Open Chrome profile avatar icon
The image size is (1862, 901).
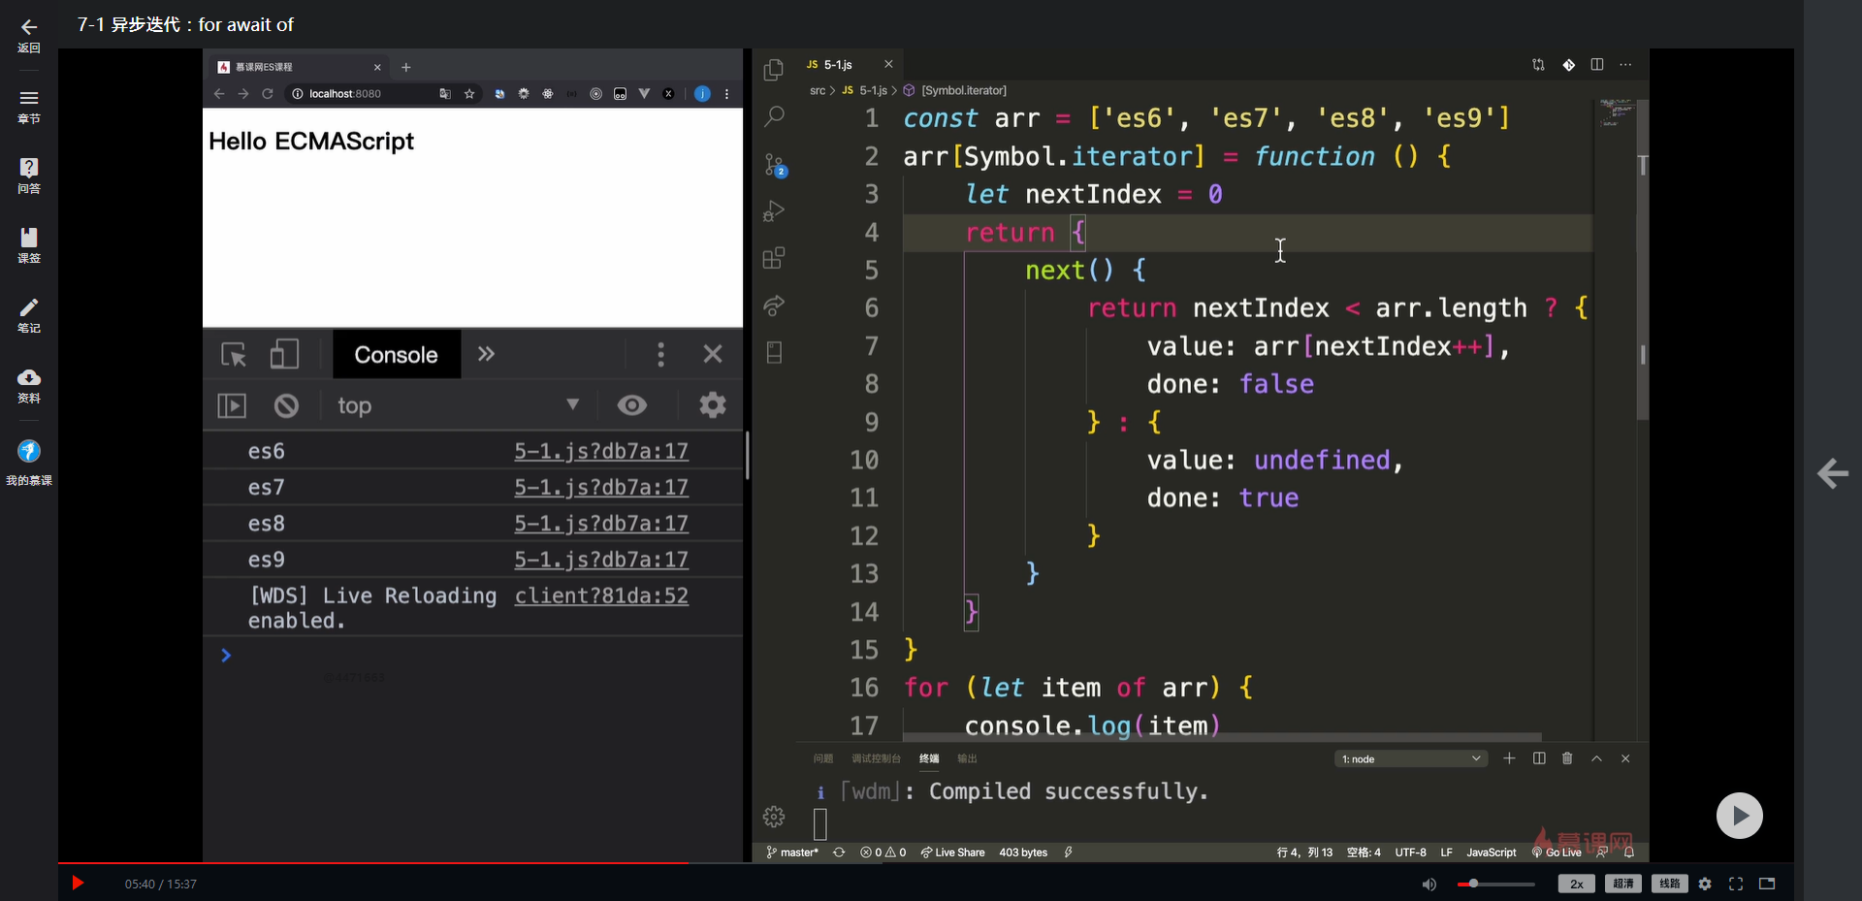pos(702,94)
